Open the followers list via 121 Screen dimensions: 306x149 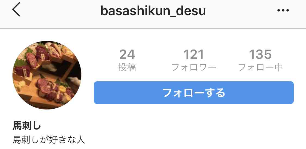(x=194, y=54)
